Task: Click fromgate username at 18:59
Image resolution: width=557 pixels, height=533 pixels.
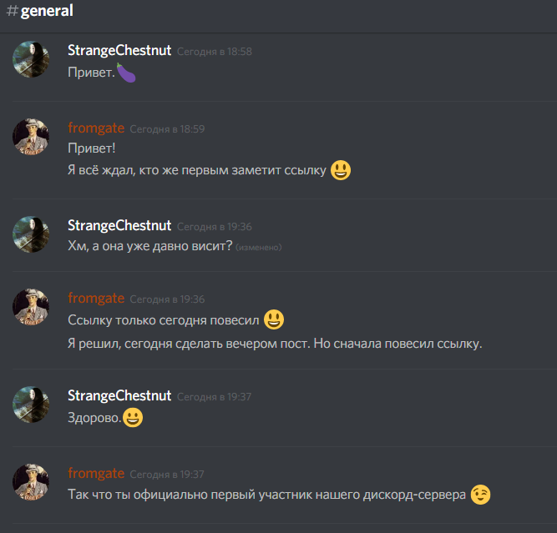Action: 96,128
